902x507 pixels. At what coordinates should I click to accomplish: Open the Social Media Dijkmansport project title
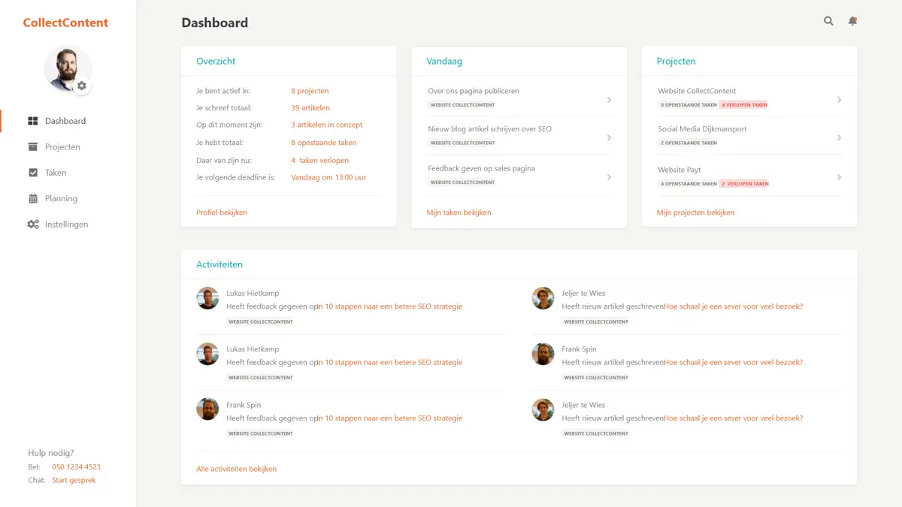point(702,129)
